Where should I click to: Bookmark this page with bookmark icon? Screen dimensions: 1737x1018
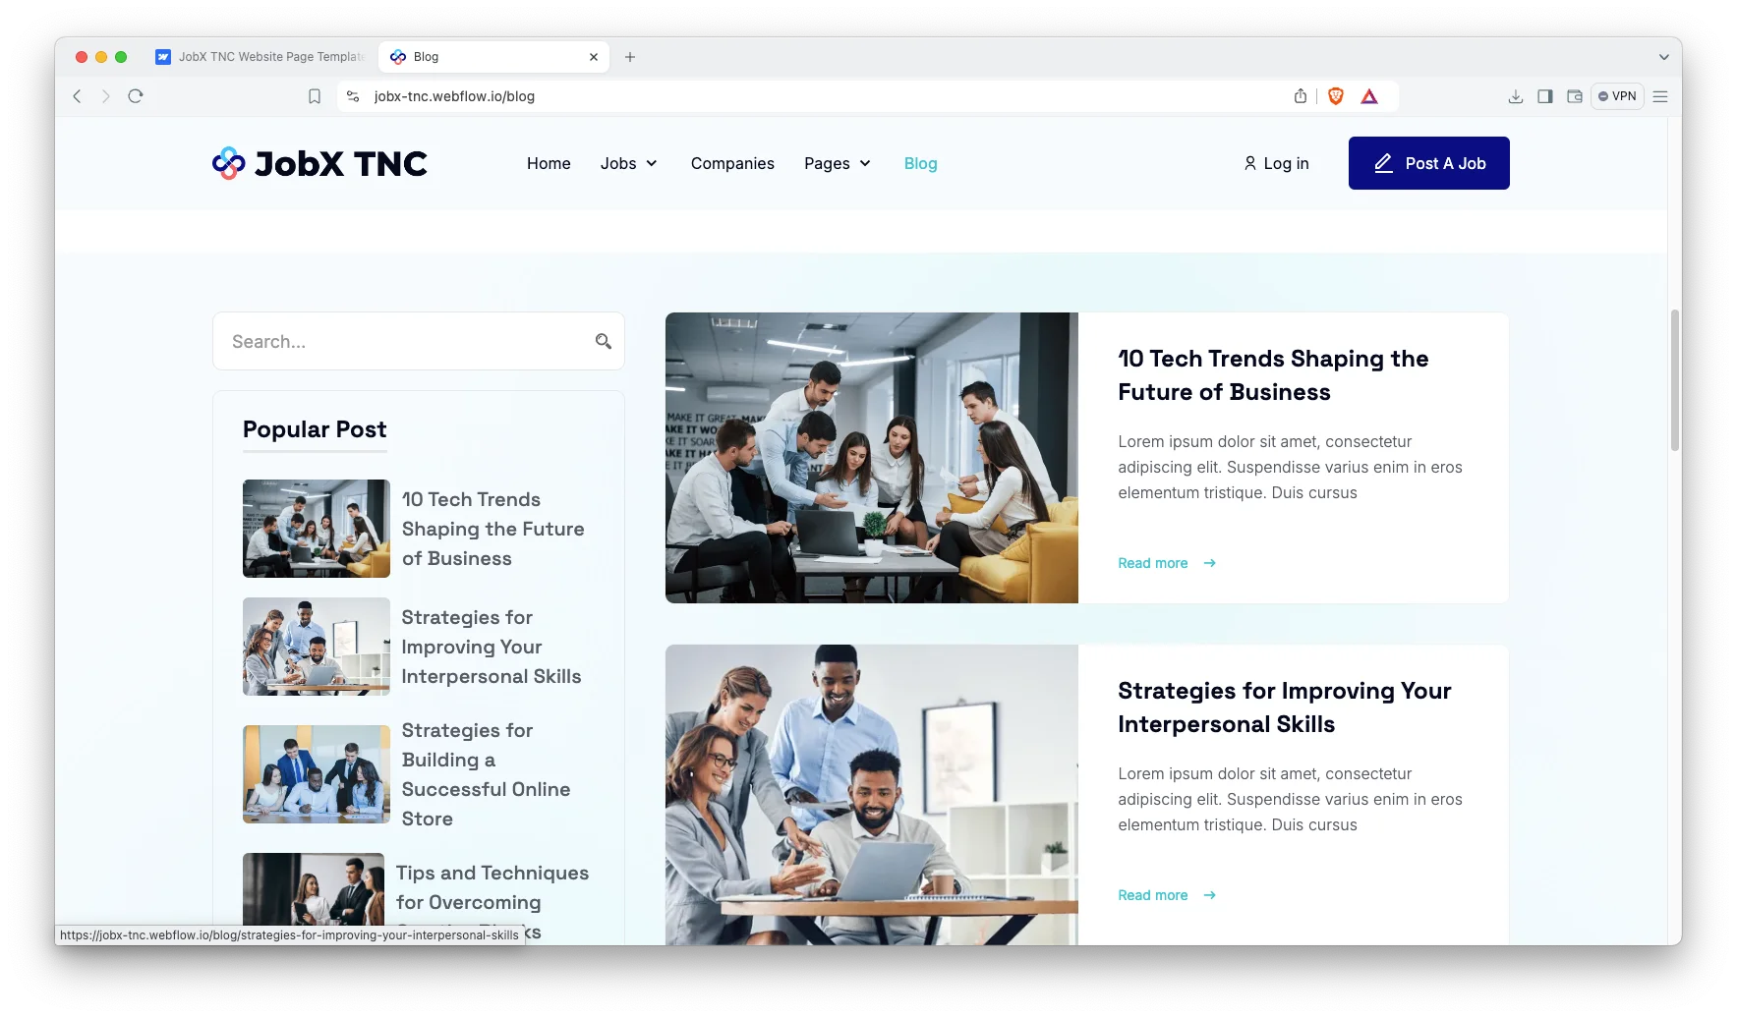[x=315, y=96]
